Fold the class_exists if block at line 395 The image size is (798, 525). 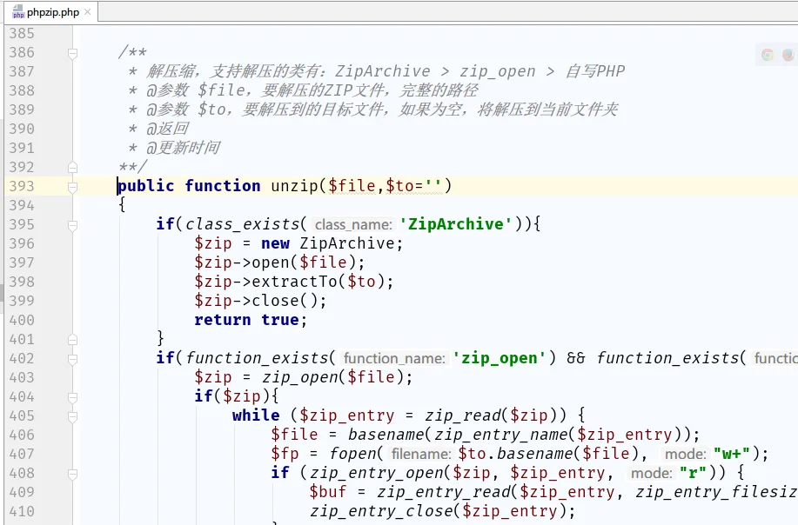73,224
